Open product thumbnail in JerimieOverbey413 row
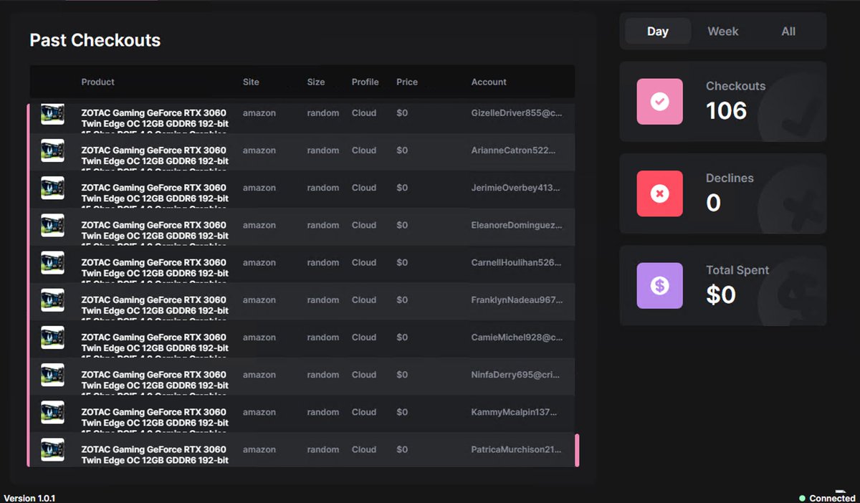Screen dimensions: 860x503 click(52, 188)
